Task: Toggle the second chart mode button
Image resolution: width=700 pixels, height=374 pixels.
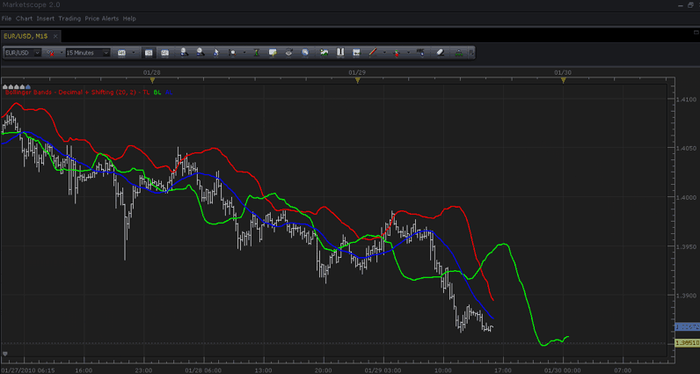Action: click(x=165, y=53)
